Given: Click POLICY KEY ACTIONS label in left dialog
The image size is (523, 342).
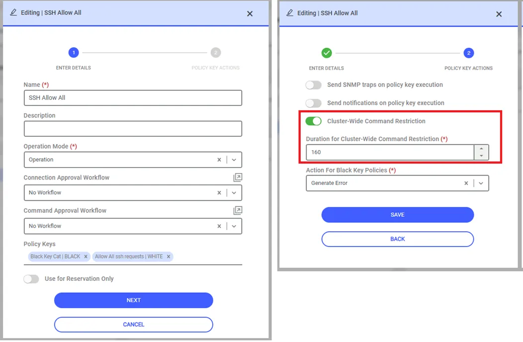Looking at the screenshot, I should point(215,68).
